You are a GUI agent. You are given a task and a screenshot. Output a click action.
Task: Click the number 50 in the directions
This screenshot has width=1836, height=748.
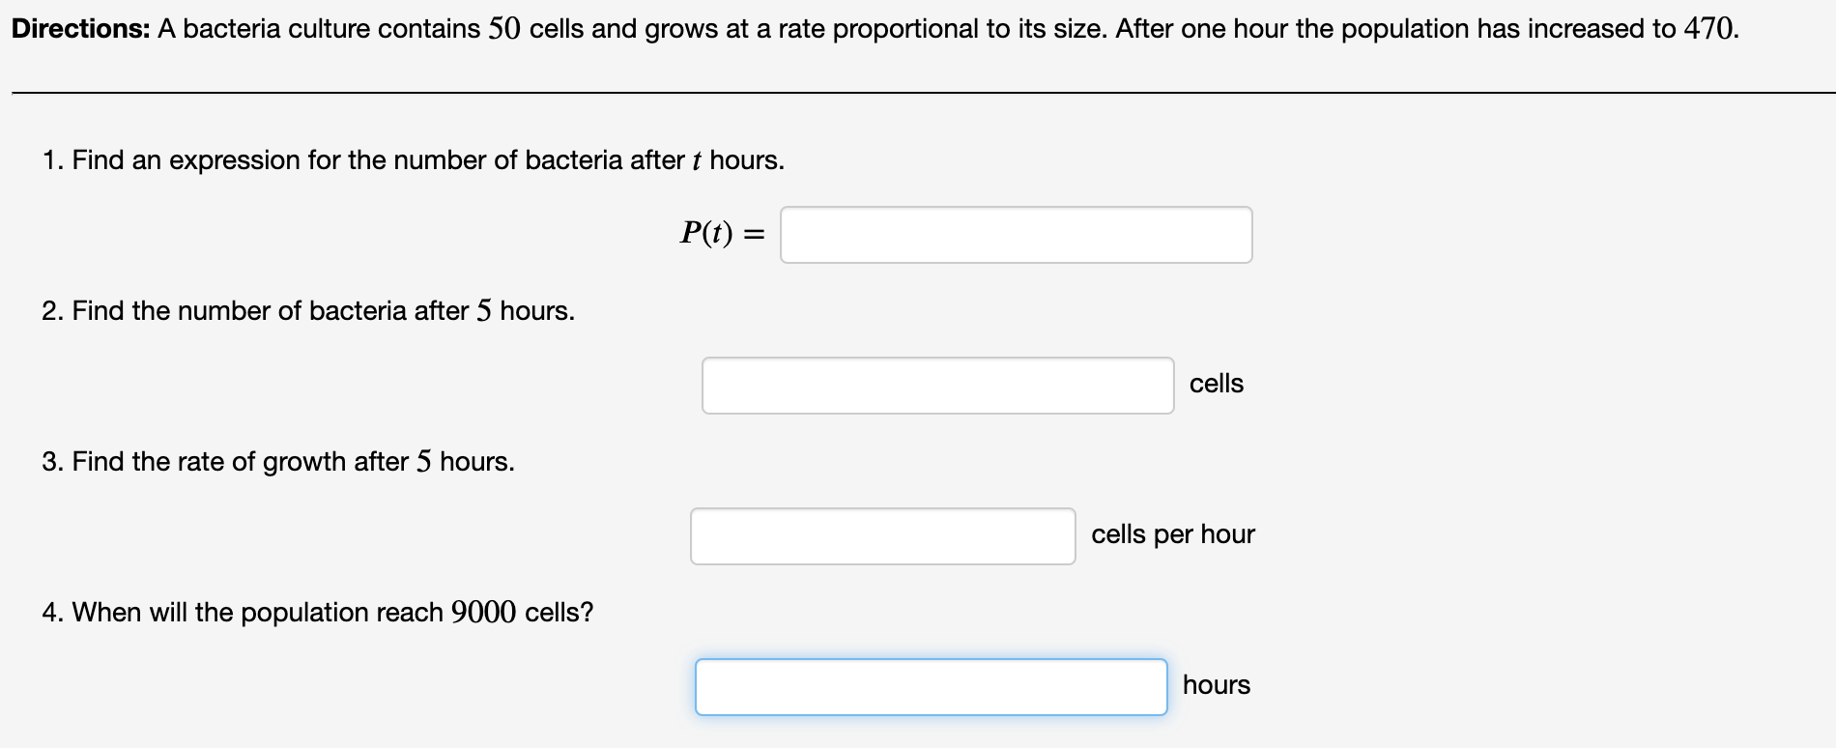click(504, 29)
